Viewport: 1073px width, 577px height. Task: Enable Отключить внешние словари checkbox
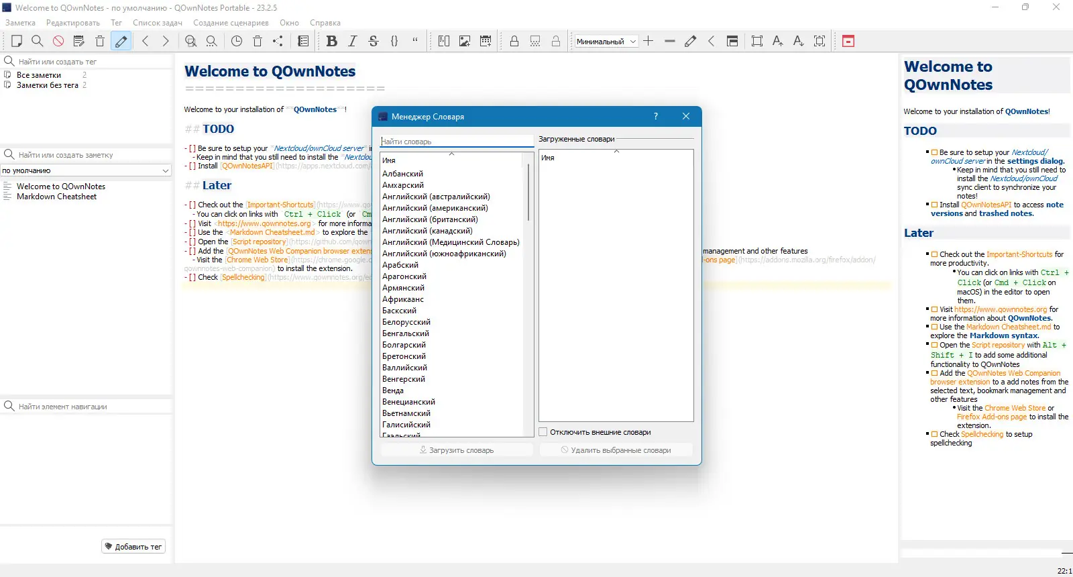coord(543,432)
